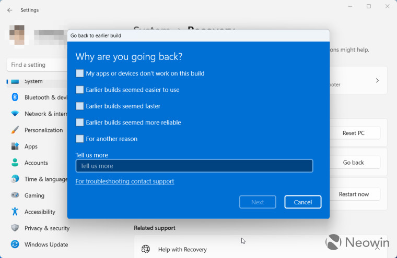The height and width of the screenshot is (258, 397).
Task: Click the 'Related support' heading
Action: 155,228
